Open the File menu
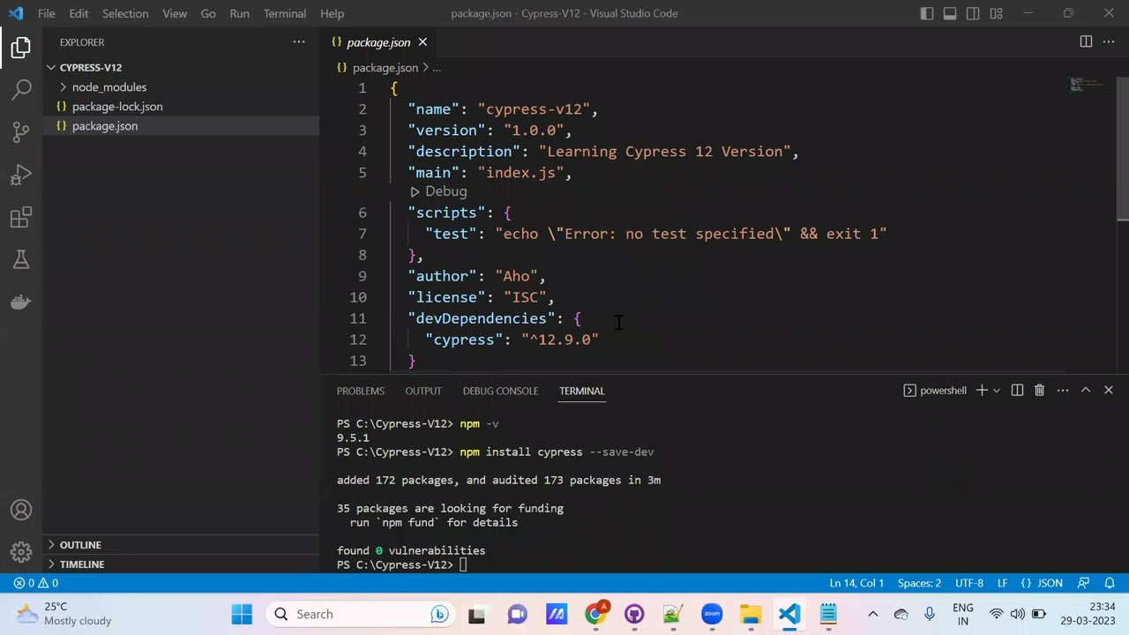The width and height of the screenshot is (1129, 635). click(x=47, y=13)
